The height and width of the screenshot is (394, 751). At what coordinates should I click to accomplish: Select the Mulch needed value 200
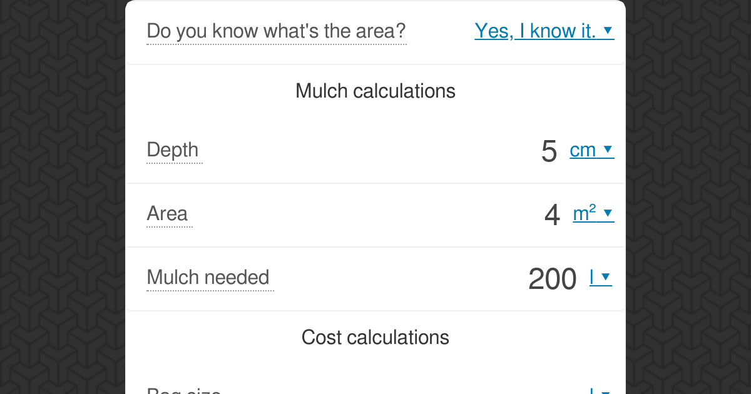click(x=552, y=280)
